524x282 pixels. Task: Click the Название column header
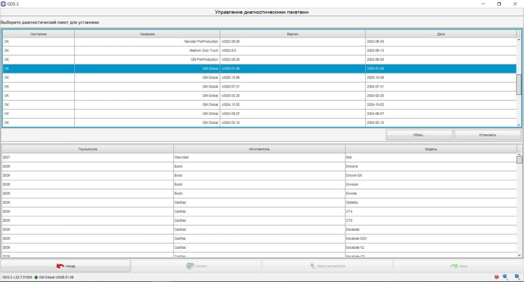(x=147, y=34)
